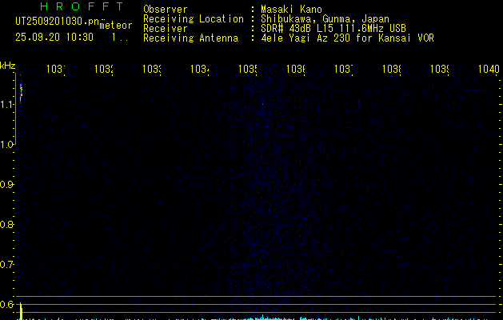Click the 4ele Yagi antenna description

click(347, 38)
